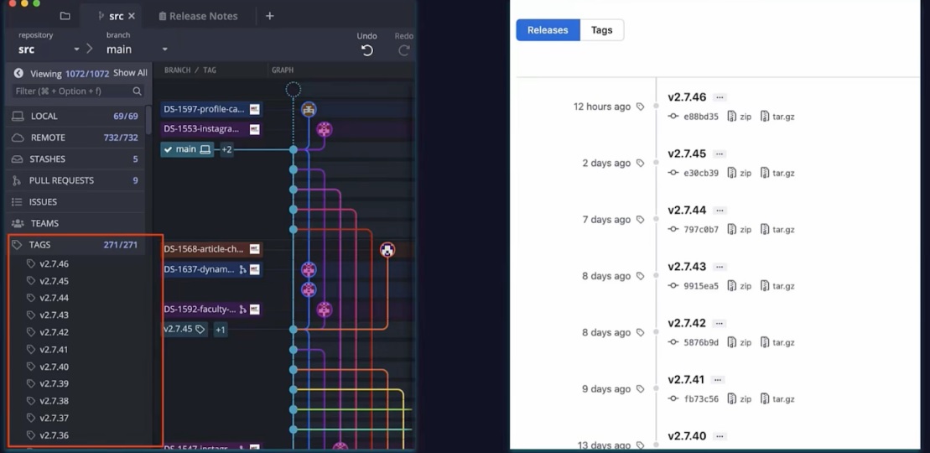Download zip for v2.7.46
Image resolution: width=930 pixels, height=453 pixels.
[740, 117]
